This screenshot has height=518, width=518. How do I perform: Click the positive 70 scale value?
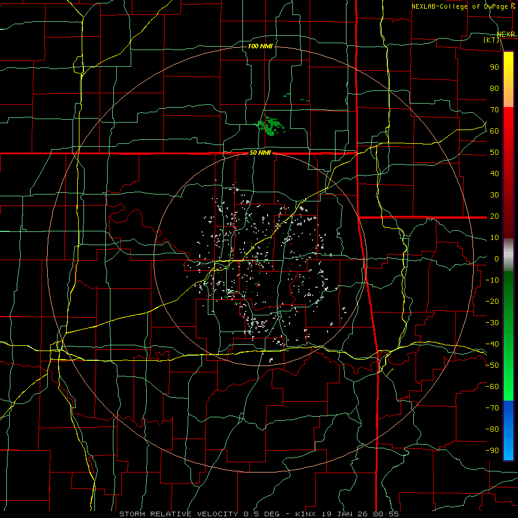[x=494, y=110]
